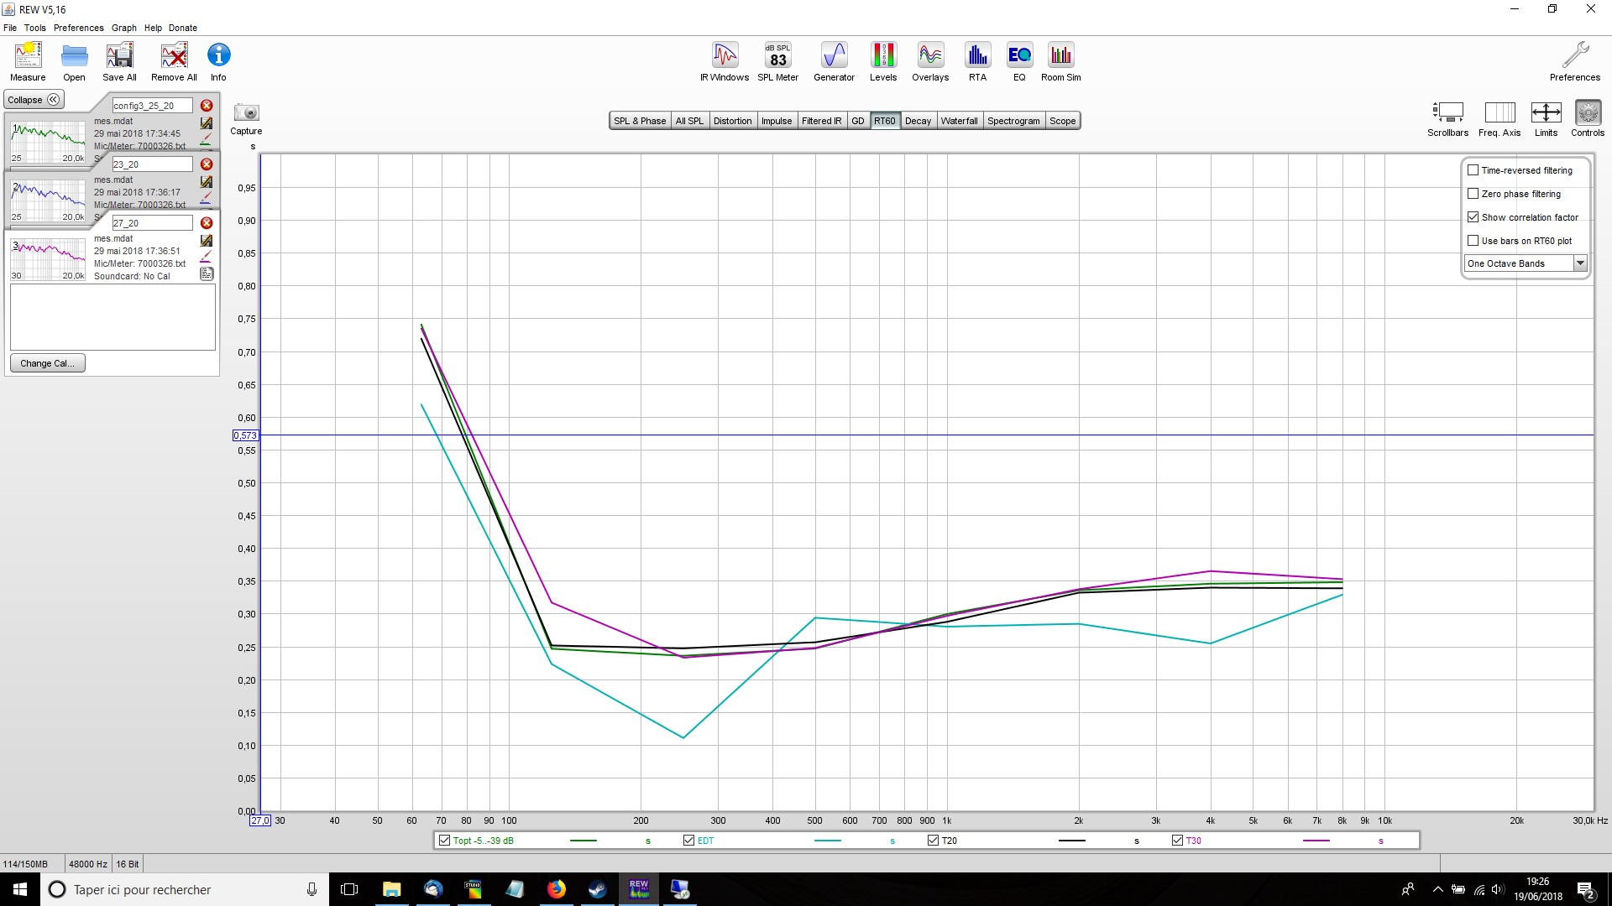Viewport: 1612px width, 906px height.
Task: Edit the config3_25_20 name field
Action: tap(152, 106)
